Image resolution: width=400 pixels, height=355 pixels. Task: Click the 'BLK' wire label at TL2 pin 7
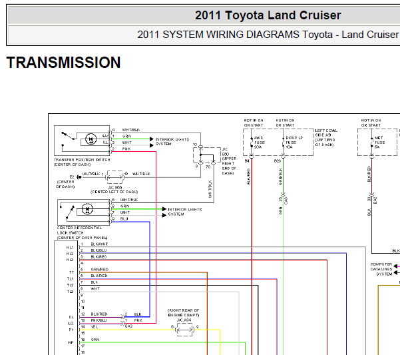(95, 282)
